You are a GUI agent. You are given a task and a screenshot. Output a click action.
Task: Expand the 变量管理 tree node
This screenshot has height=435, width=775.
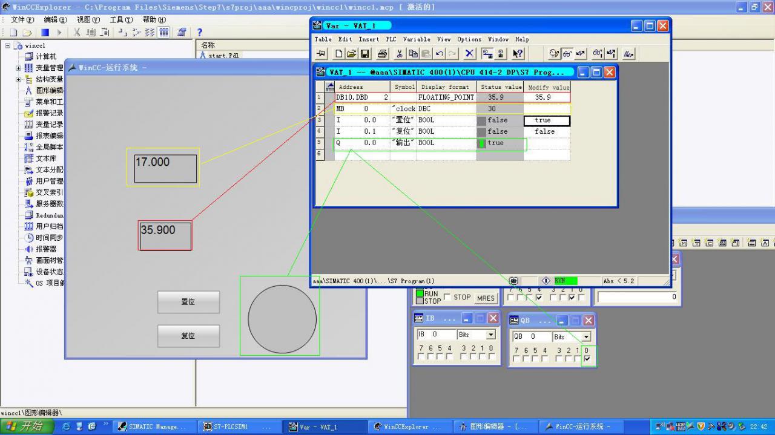click(x=18, y=68)
